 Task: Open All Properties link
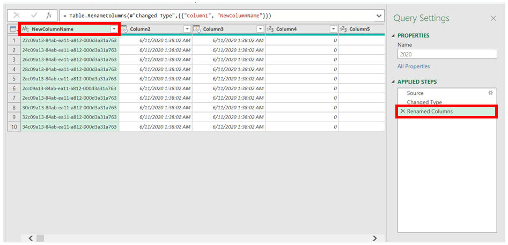[x=414, y=66]
